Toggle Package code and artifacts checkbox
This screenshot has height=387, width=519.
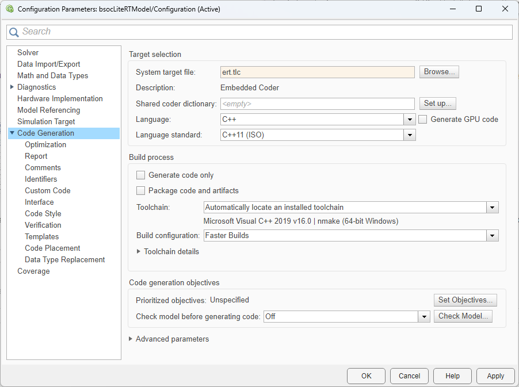pyautogui.click(x=140, y=191)
